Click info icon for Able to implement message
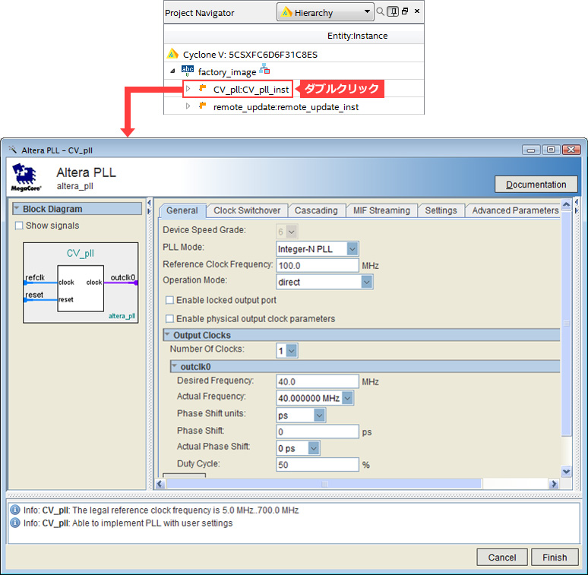This screenshot has height=575, width=588. click(15, 523)
